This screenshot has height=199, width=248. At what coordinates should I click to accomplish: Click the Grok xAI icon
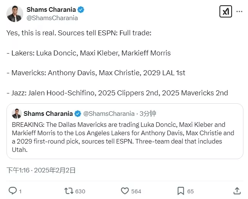coord(226,12)
